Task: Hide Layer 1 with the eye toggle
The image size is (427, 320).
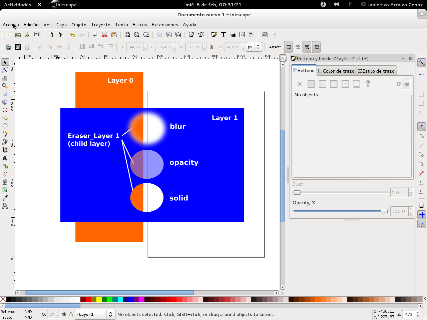Action: tap(65, 314)
